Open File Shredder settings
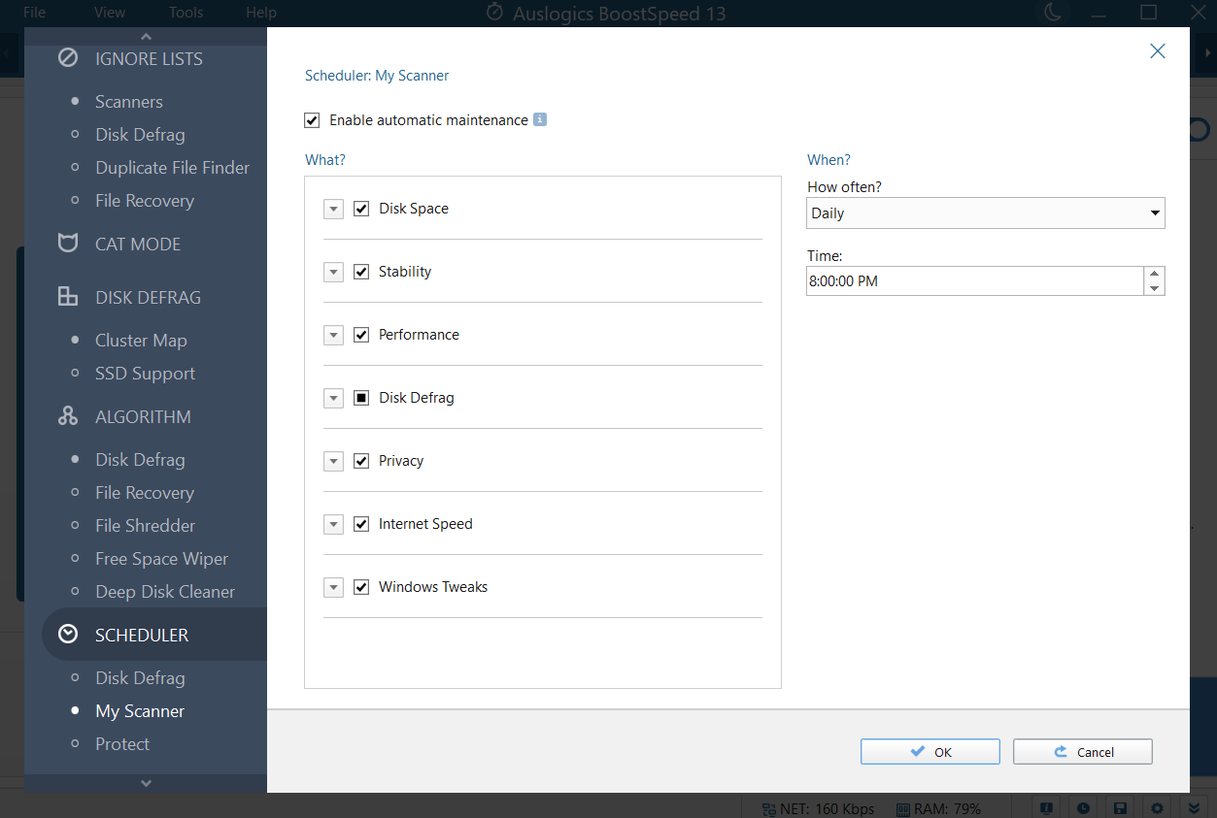 coord(146,526)
